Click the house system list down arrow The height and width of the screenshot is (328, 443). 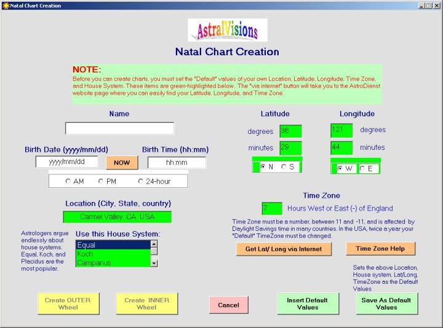(154, 263)
